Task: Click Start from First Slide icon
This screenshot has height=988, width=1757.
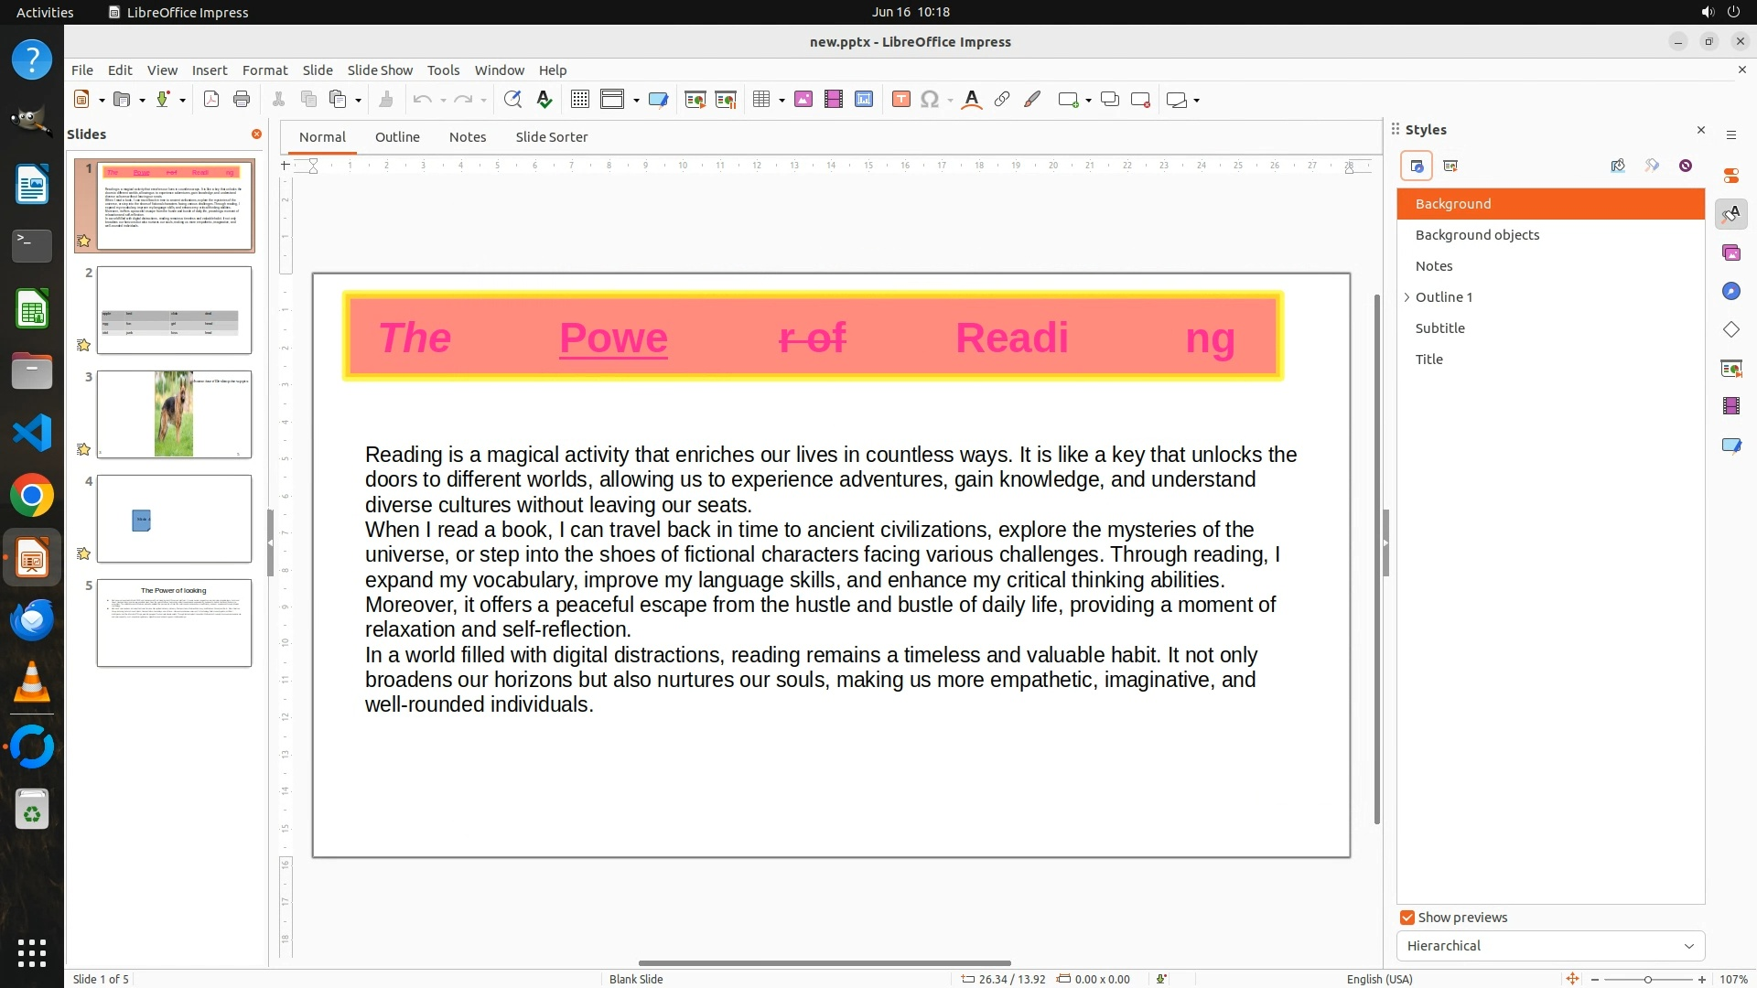Action: [x=695, y=100]
